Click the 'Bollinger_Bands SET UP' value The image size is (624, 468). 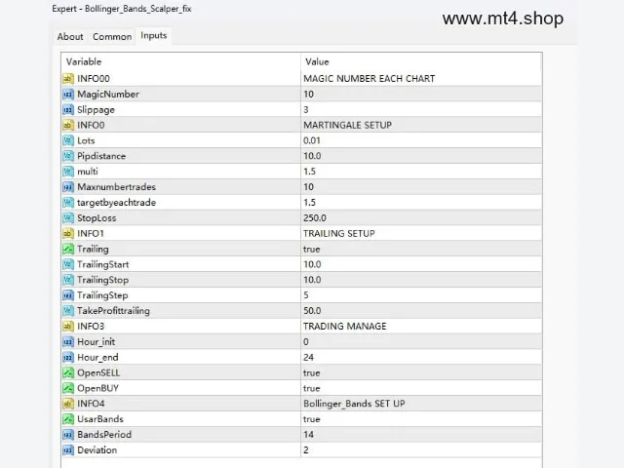[354, 404]
